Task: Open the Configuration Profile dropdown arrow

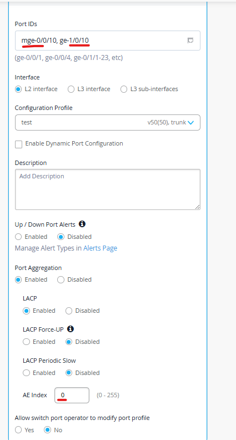Action: click(x=191, y=123)
